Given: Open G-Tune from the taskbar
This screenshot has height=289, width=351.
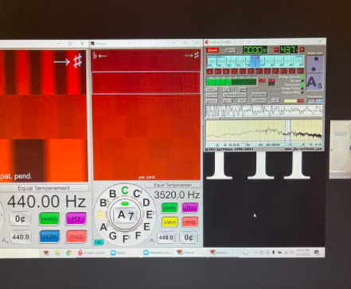Looking at the screenshot, I should coord(92,252).
